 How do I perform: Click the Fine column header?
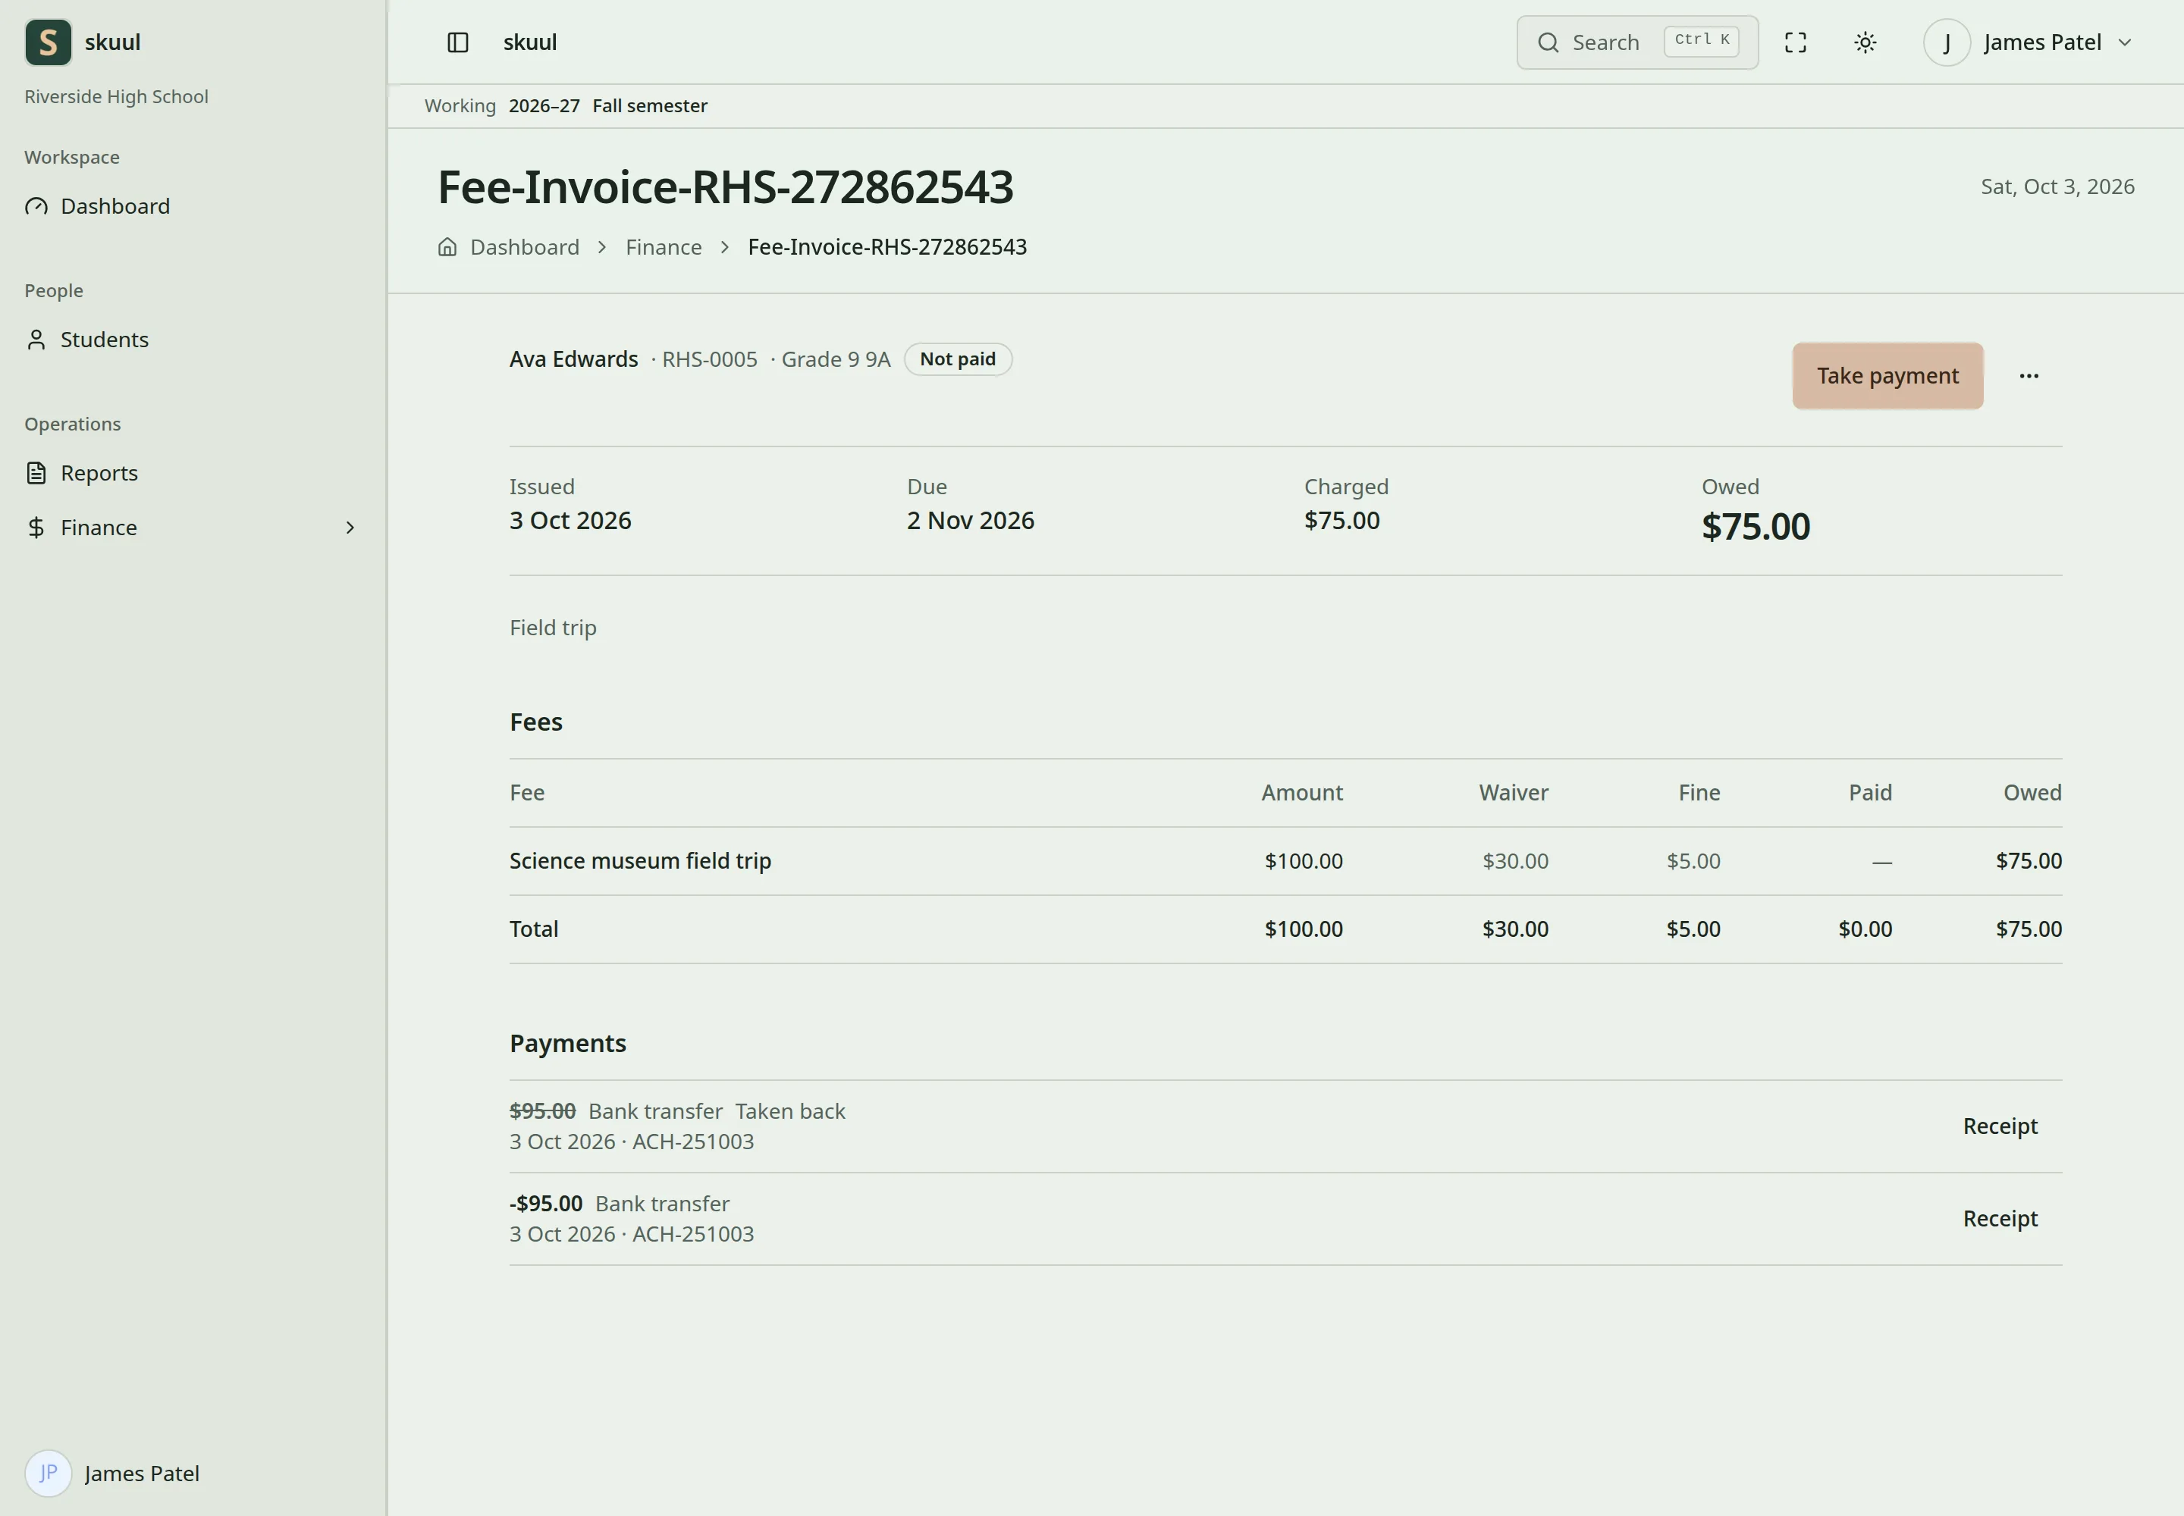pos(1699,793)
